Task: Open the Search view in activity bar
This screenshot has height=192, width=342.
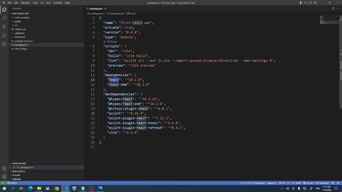Action: (x=4, y=18)
